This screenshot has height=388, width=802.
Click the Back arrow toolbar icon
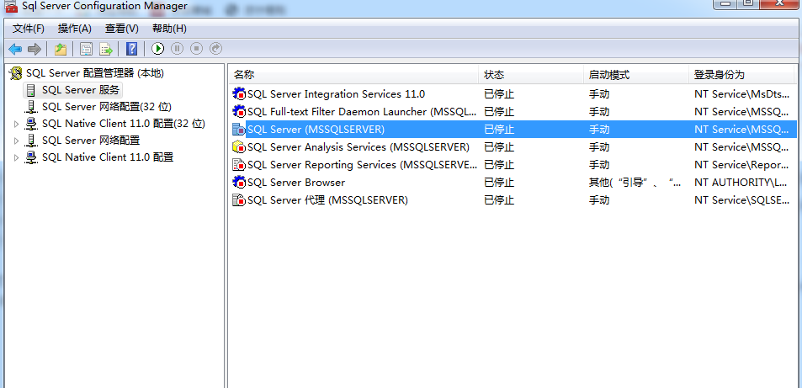[x=15, y=49]
